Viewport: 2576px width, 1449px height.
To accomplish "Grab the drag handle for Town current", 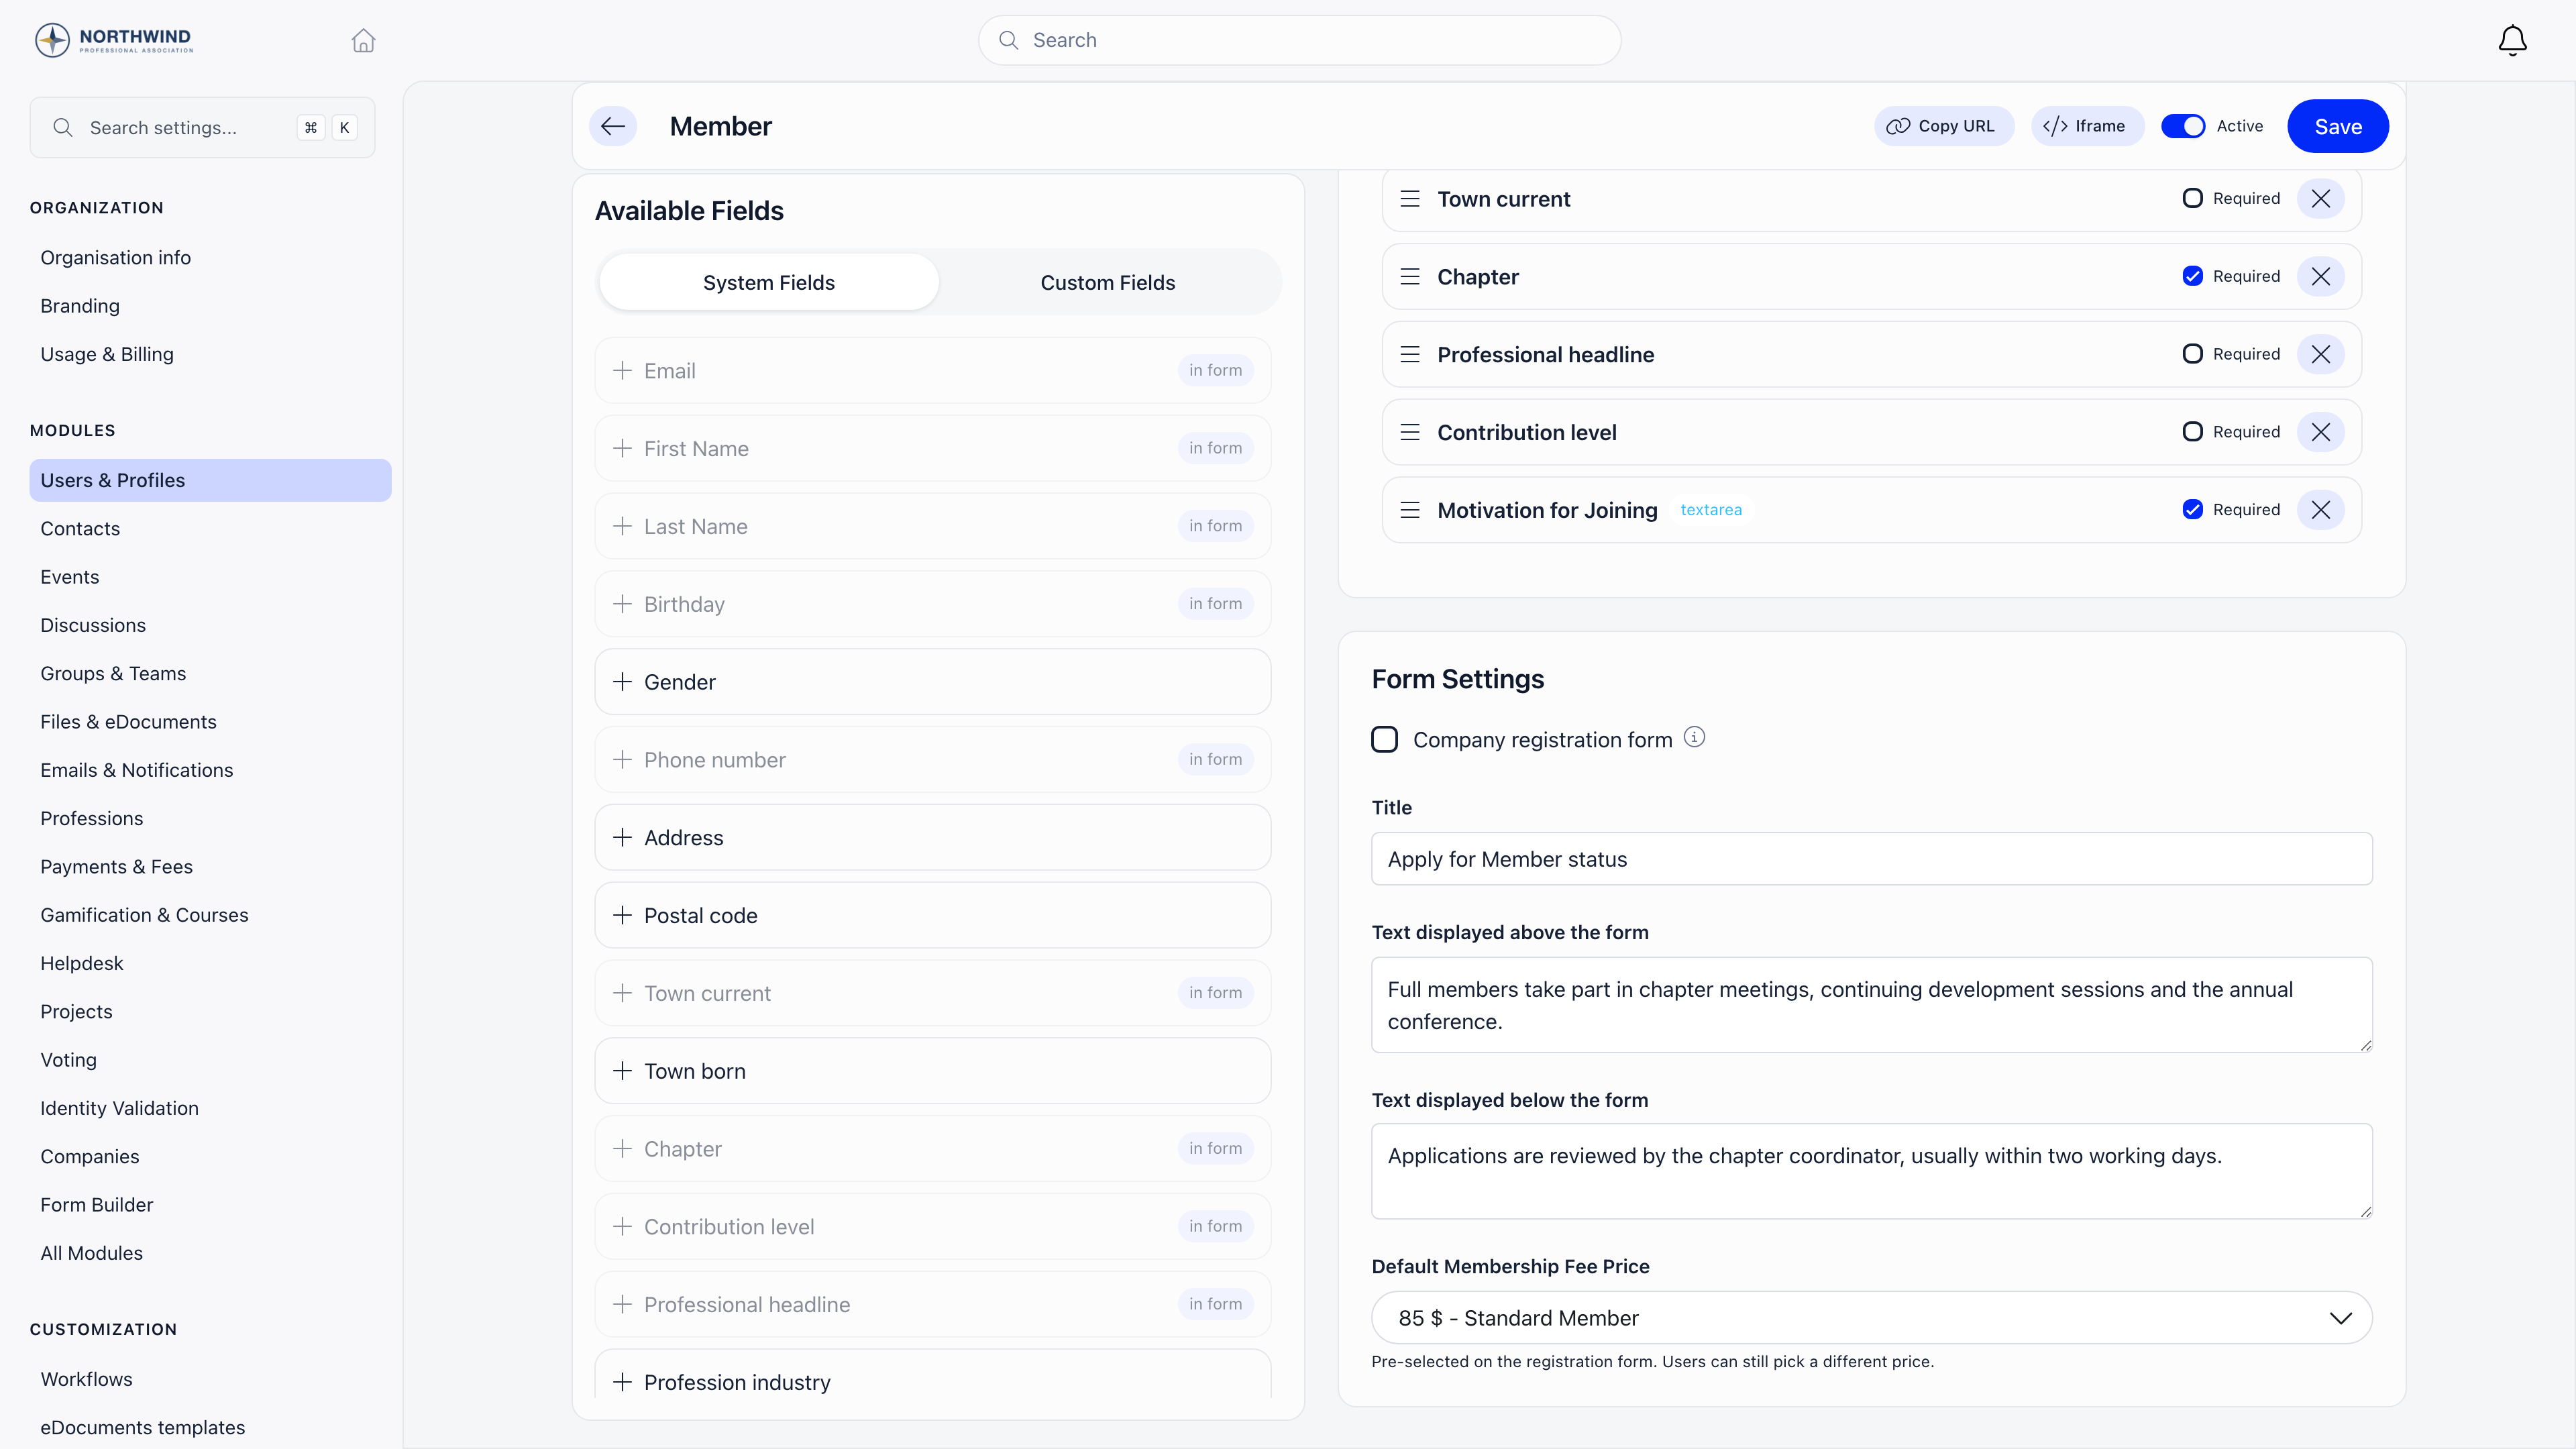I will [x=1410, y=199].
